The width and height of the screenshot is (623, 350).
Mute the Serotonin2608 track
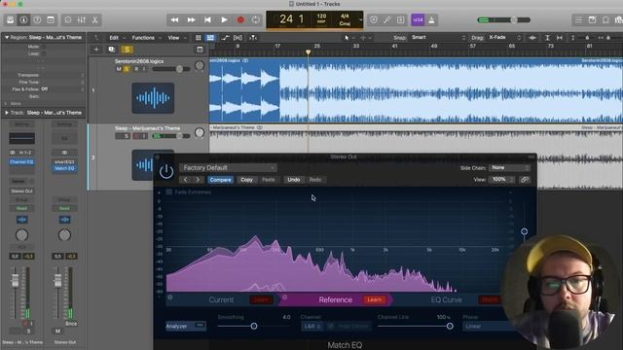(119, 69)
